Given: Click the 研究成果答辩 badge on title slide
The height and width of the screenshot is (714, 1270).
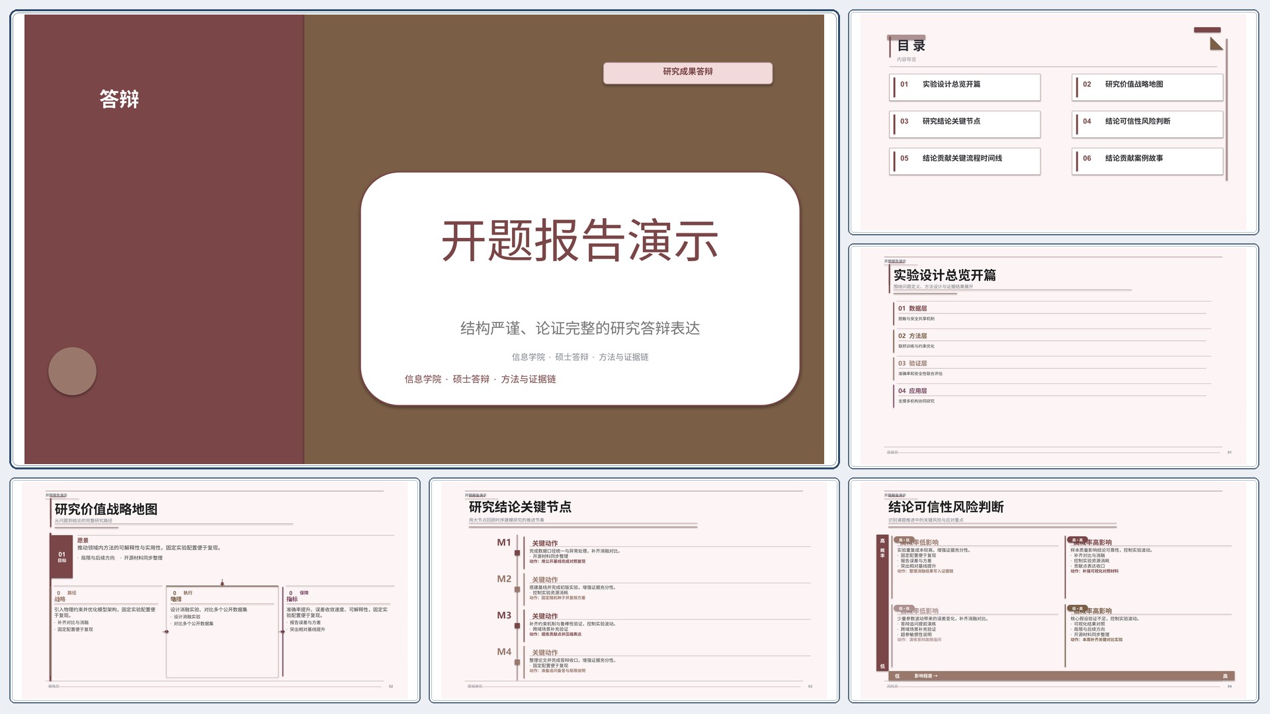Looking at the screenshot, I should (688, 73).
